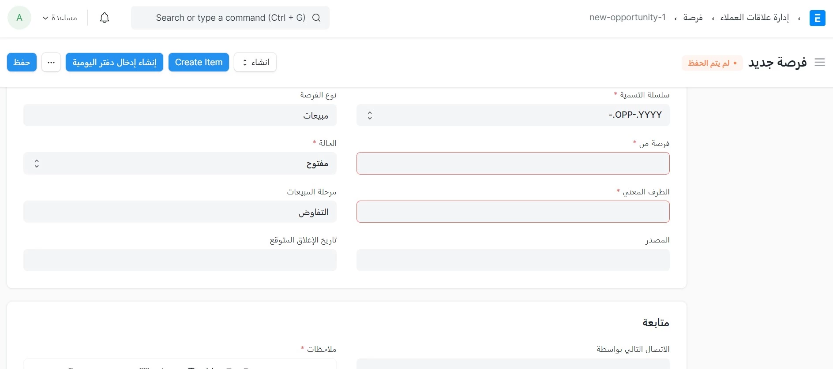Viewport: 833px width, 369px height.
Task: Focus the search command bar
Action: (x=230, y=18)
